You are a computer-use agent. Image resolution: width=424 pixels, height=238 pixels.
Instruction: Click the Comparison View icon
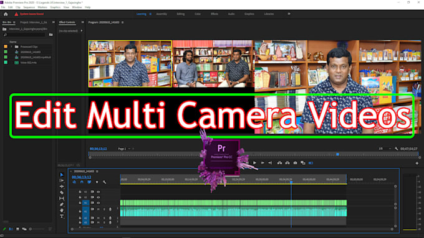pyautogui.click(x=303, y=163)
